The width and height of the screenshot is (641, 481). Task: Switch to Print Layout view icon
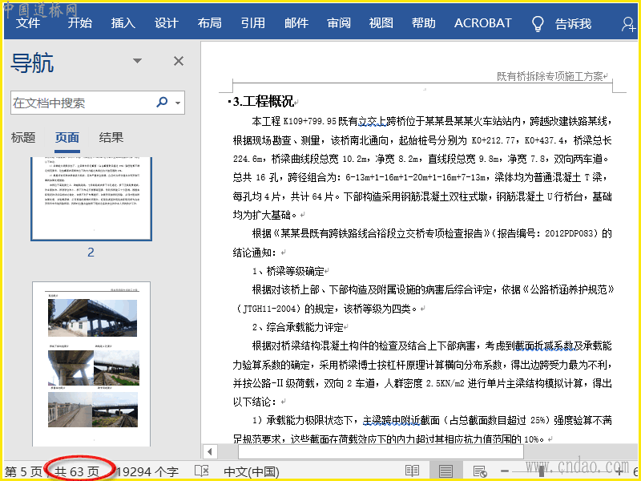coord(445,471)
